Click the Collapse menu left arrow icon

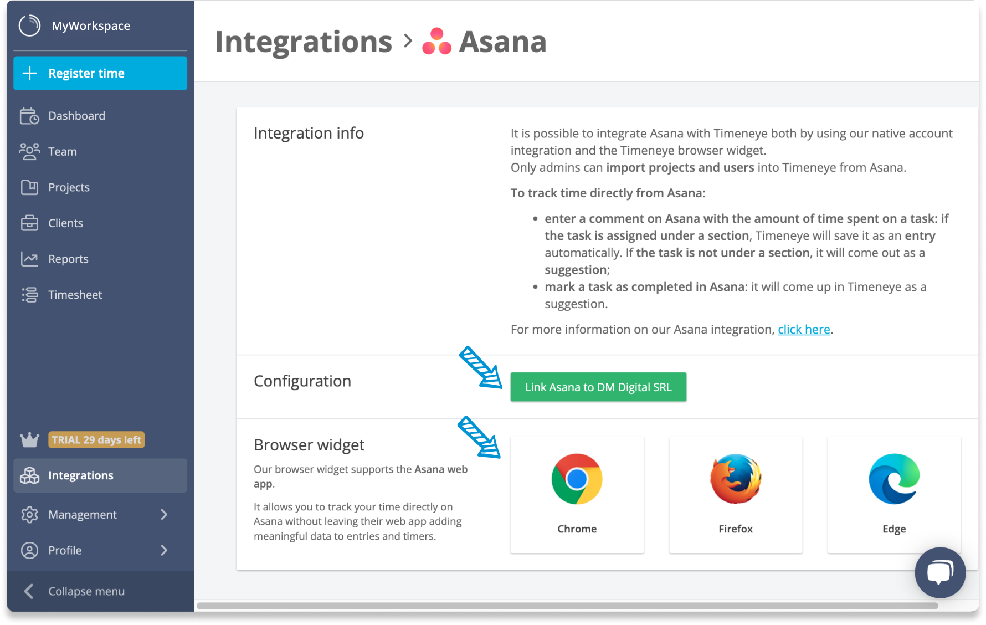29,591
